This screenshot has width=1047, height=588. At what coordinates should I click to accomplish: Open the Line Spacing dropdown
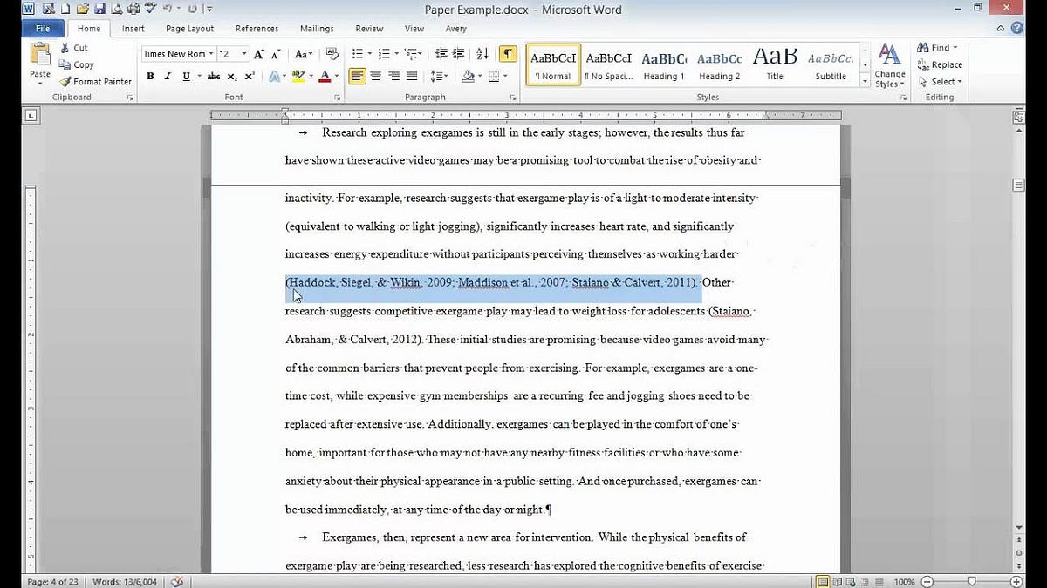pyautogui.click(x=437, y=77)
